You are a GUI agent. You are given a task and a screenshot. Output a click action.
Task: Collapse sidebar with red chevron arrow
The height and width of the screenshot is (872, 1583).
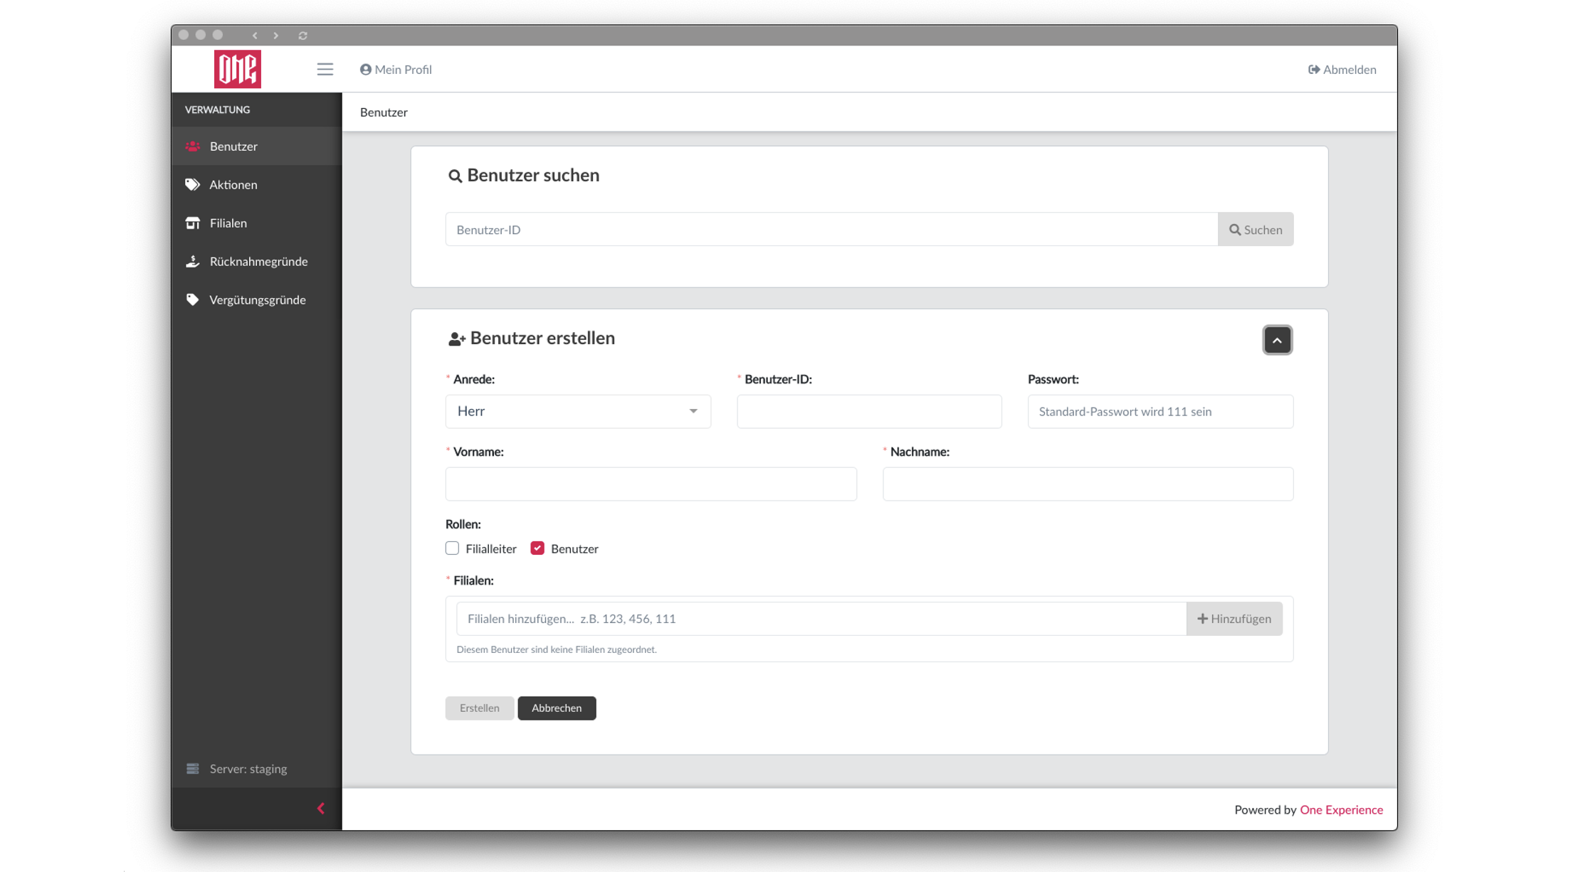tap(321, 808)
